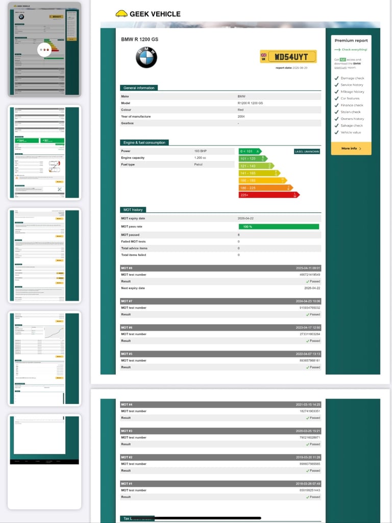Click the MOT #7 header bar

pyautogui.click(x=220, y=301)
